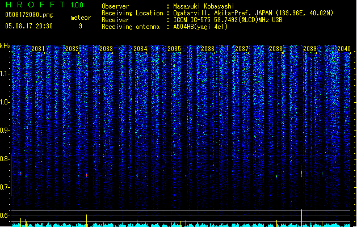The height and width of the screenshot is (227, 357).
Task: Select the ICOM IC-575 receiver text
Action: click(x=228, y=20)
